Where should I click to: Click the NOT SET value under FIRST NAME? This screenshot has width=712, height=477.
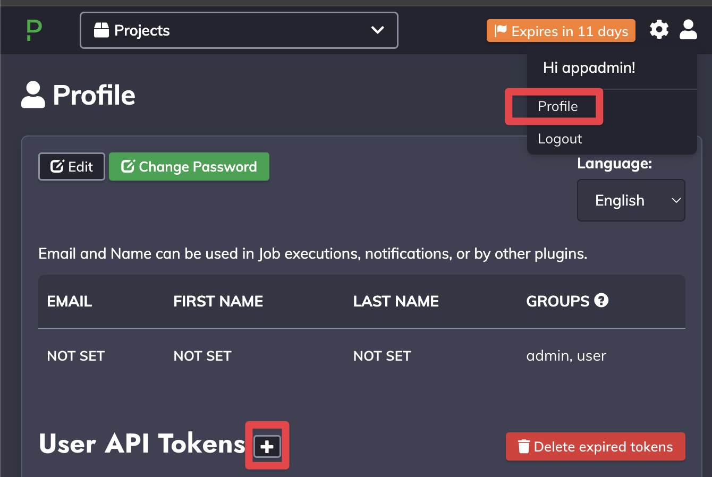(x=202, y=356)
